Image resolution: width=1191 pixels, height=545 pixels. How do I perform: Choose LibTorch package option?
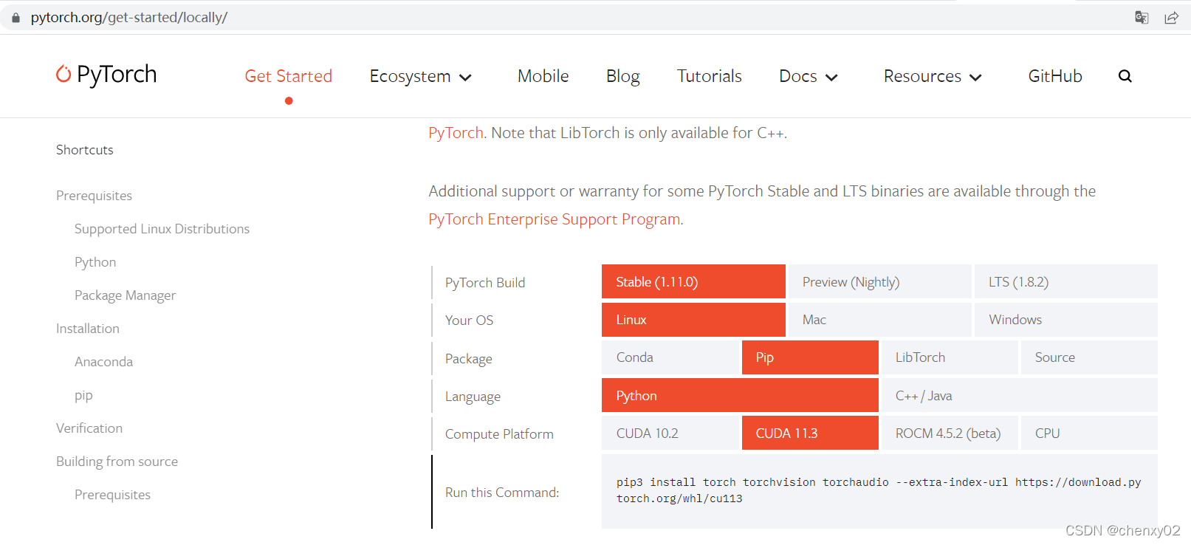(x=950, y=357)
